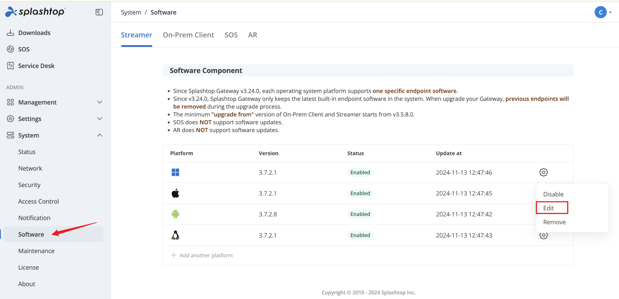Switch to the SOS tab
This screenshot has width=619, height=299.
pos(231,35)
